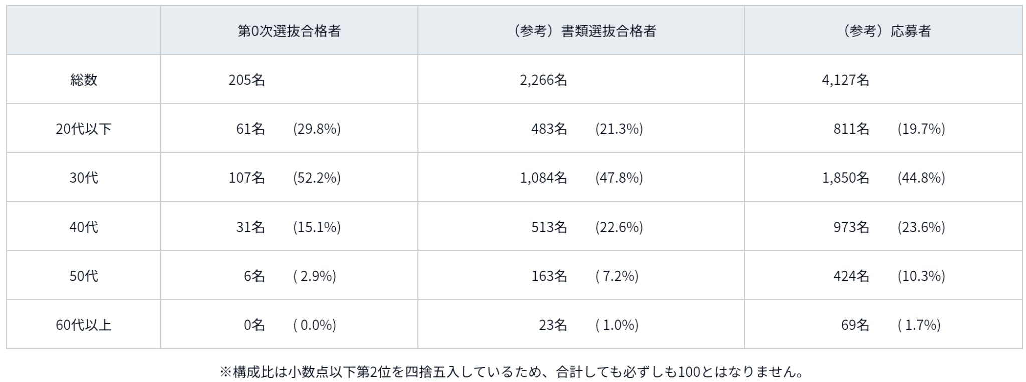Click the 29.8% percentage value
The image size is (1026, 382).
[317, 129]
